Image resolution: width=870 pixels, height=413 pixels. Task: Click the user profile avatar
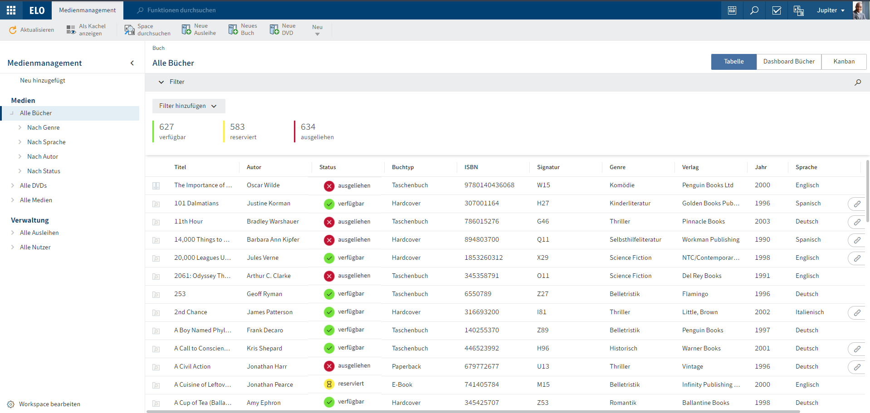coord(860,10)
